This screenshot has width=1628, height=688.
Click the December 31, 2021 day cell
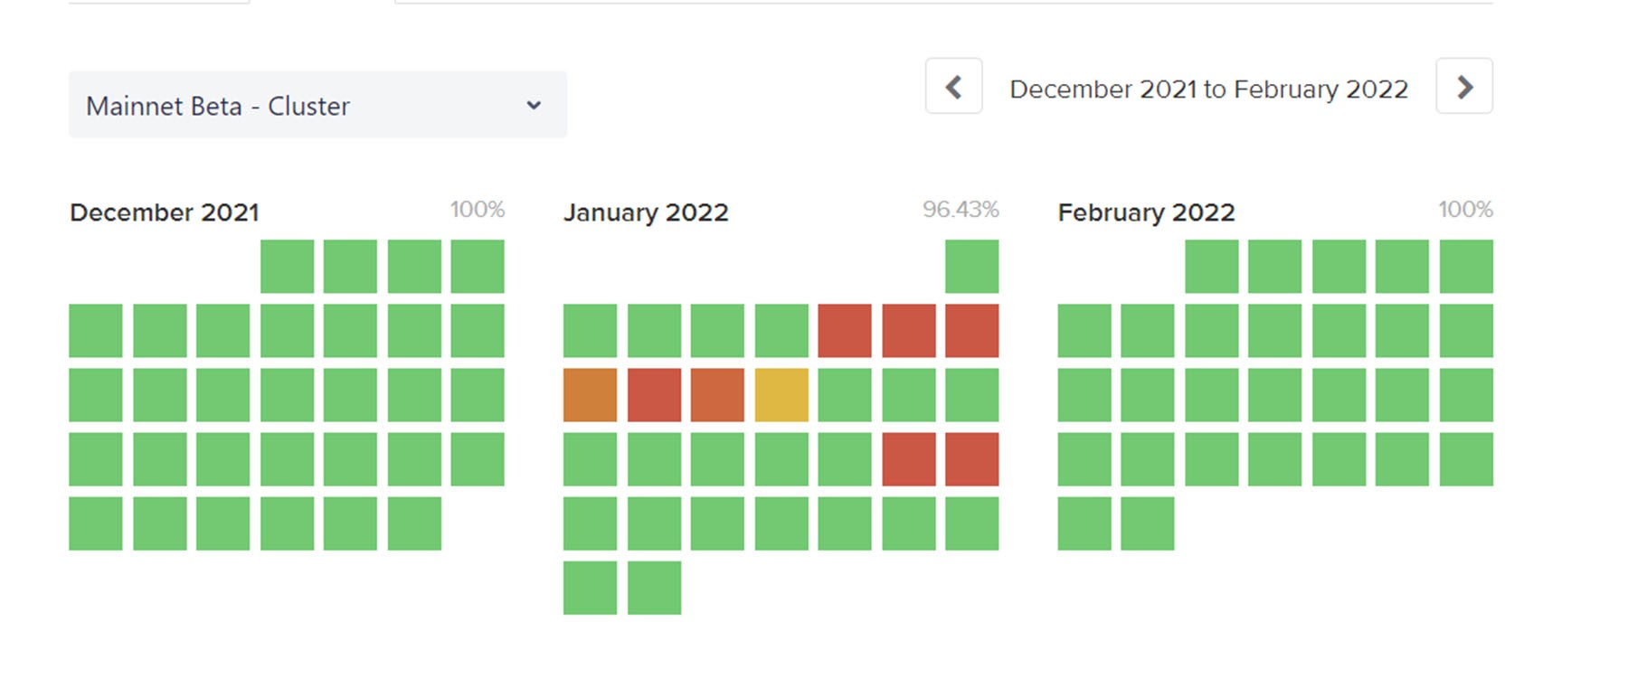(x=414, y=523)
